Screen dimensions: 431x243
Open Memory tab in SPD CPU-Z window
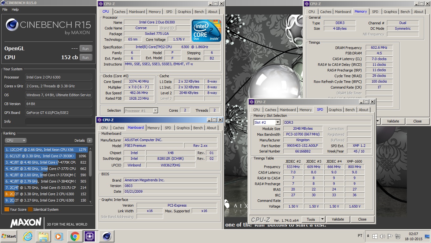click(x=306, y=110)
